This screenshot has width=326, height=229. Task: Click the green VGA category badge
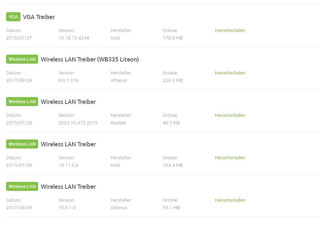point(13,17)
